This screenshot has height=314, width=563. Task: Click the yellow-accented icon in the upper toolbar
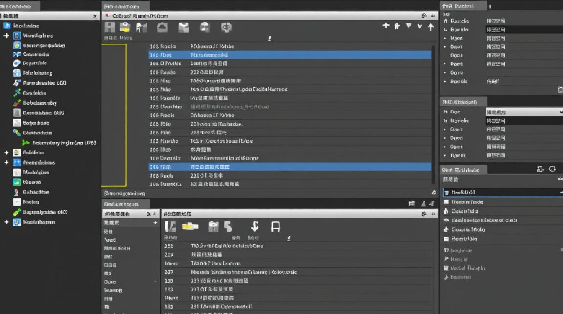tap(125, 28)
